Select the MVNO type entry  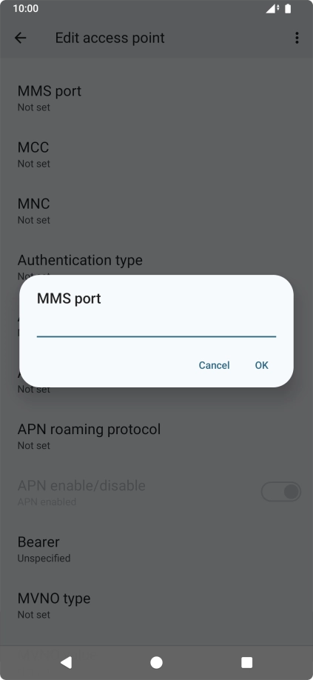[x=156, y=604]
